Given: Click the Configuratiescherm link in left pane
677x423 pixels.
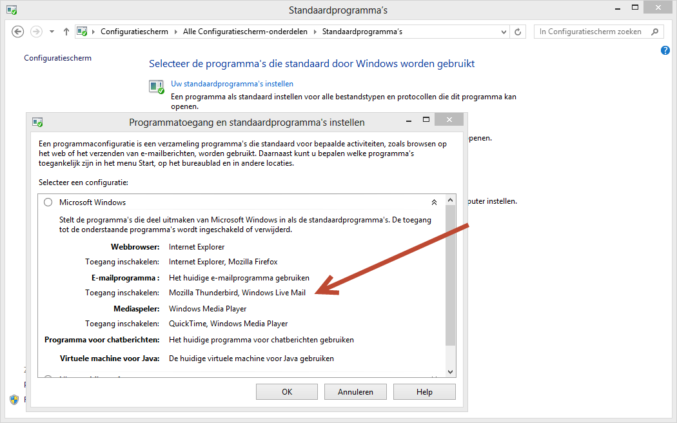Looking at the screenshot, I should pyautogui.click(x=57, y=58).
